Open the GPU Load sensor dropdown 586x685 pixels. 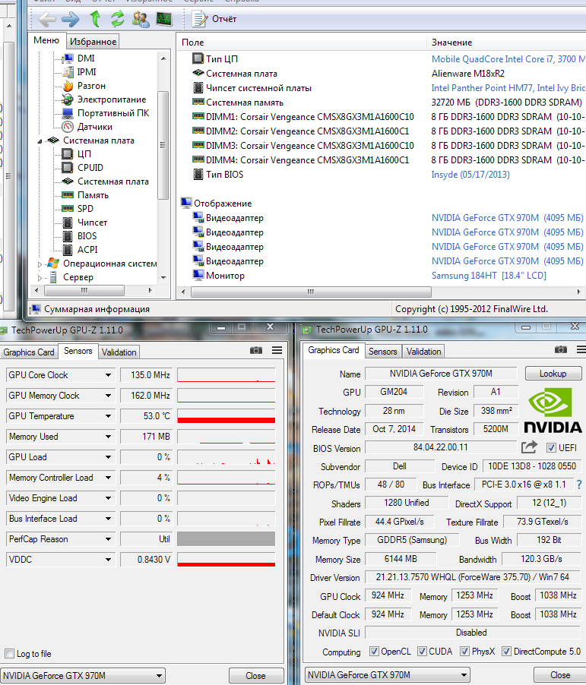point(108,457)
